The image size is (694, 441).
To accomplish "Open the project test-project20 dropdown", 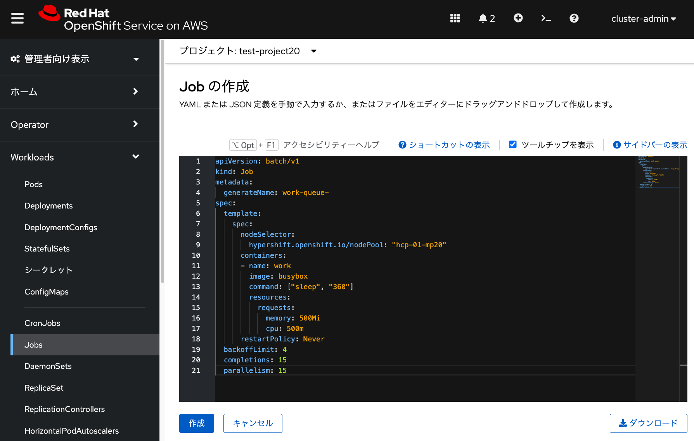I will (248, 51).
